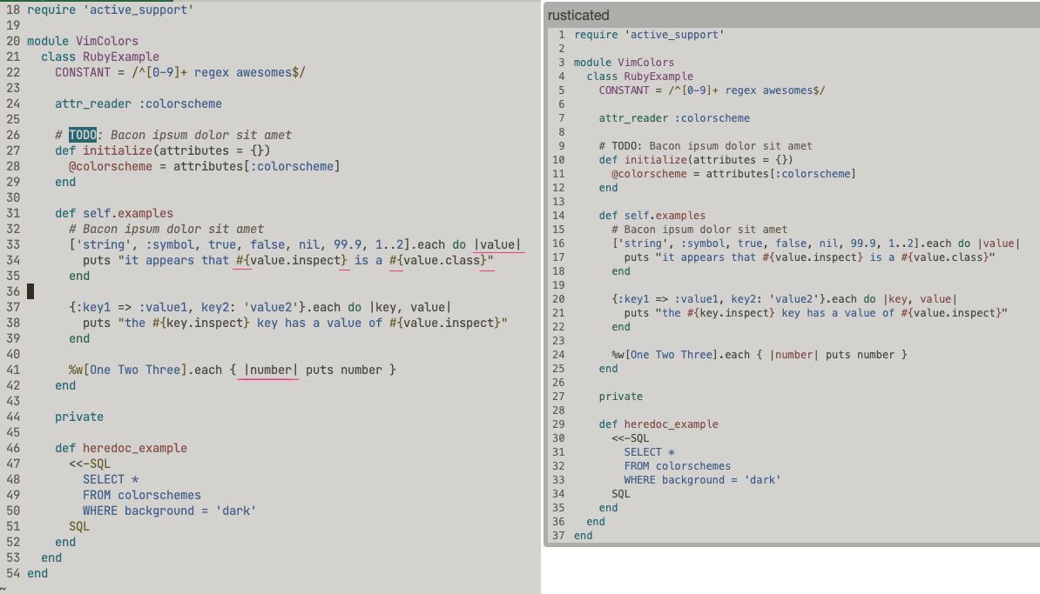Click line number 30 in left editor
1040x594 pixels.
point(12,198)
